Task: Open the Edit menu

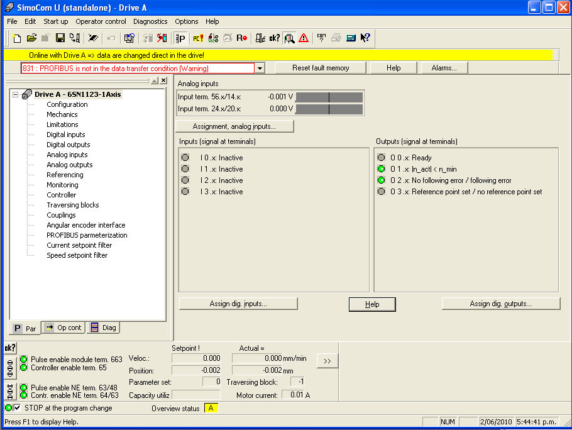Action: click(x=30, y=21)
